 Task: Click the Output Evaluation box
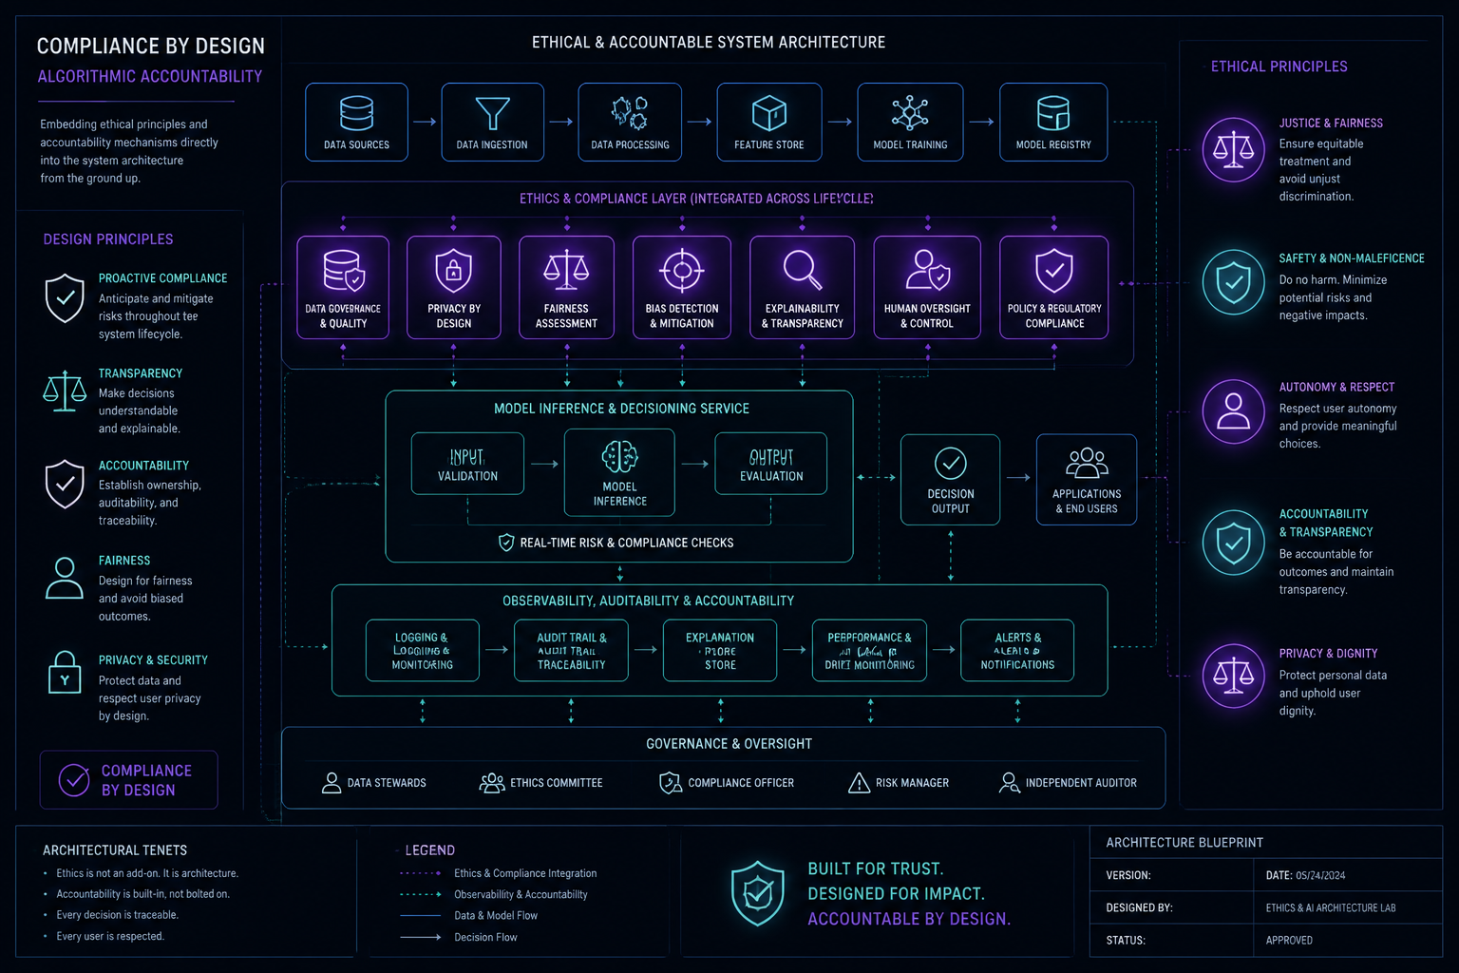771,464
